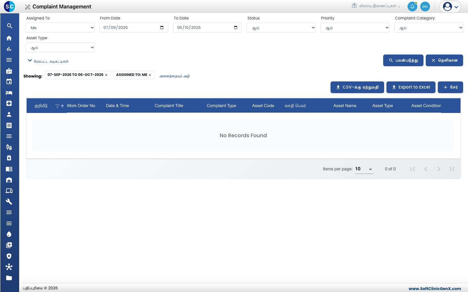The width and height of the screenshot is (468, 292).
Task: Click the person icon in the sidebar
Action: tap(9, 114)
